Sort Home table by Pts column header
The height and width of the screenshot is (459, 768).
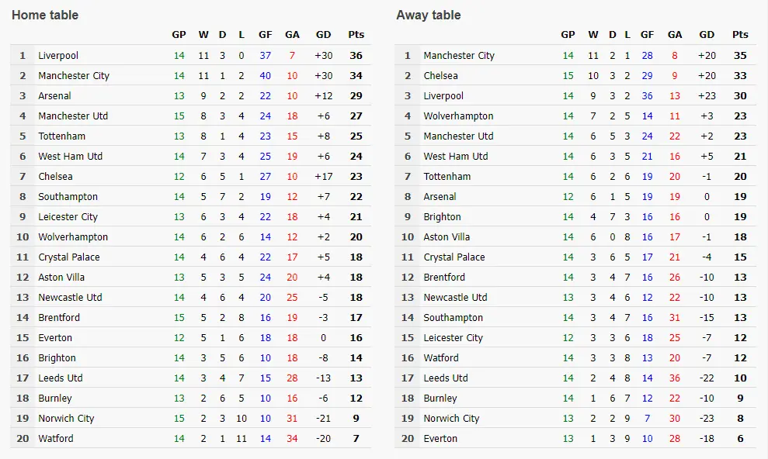(356, 35)
